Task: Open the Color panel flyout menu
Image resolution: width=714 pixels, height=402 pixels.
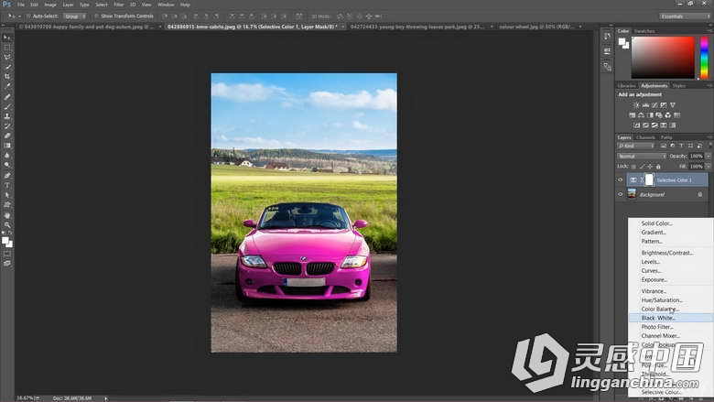Action: point(709,31)
